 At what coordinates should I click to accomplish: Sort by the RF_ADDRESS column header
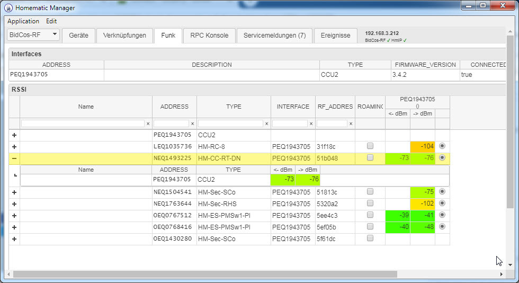pos(335,107)
